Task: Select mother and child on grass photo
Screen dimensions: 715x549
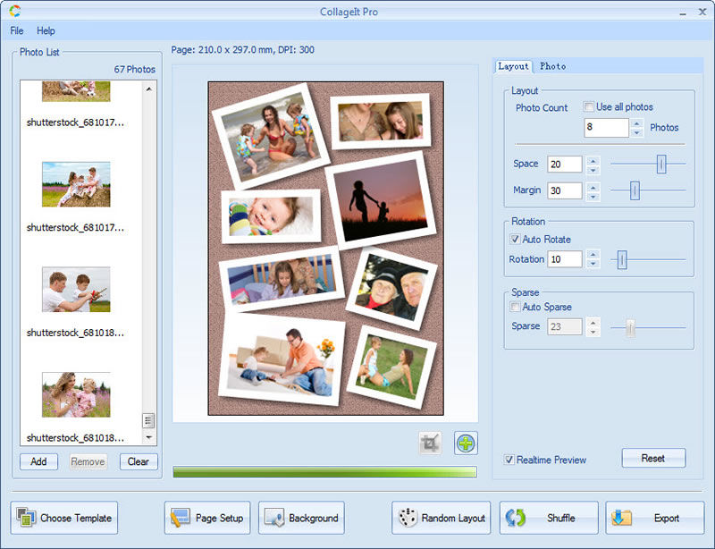Action: tap(391, 367)
